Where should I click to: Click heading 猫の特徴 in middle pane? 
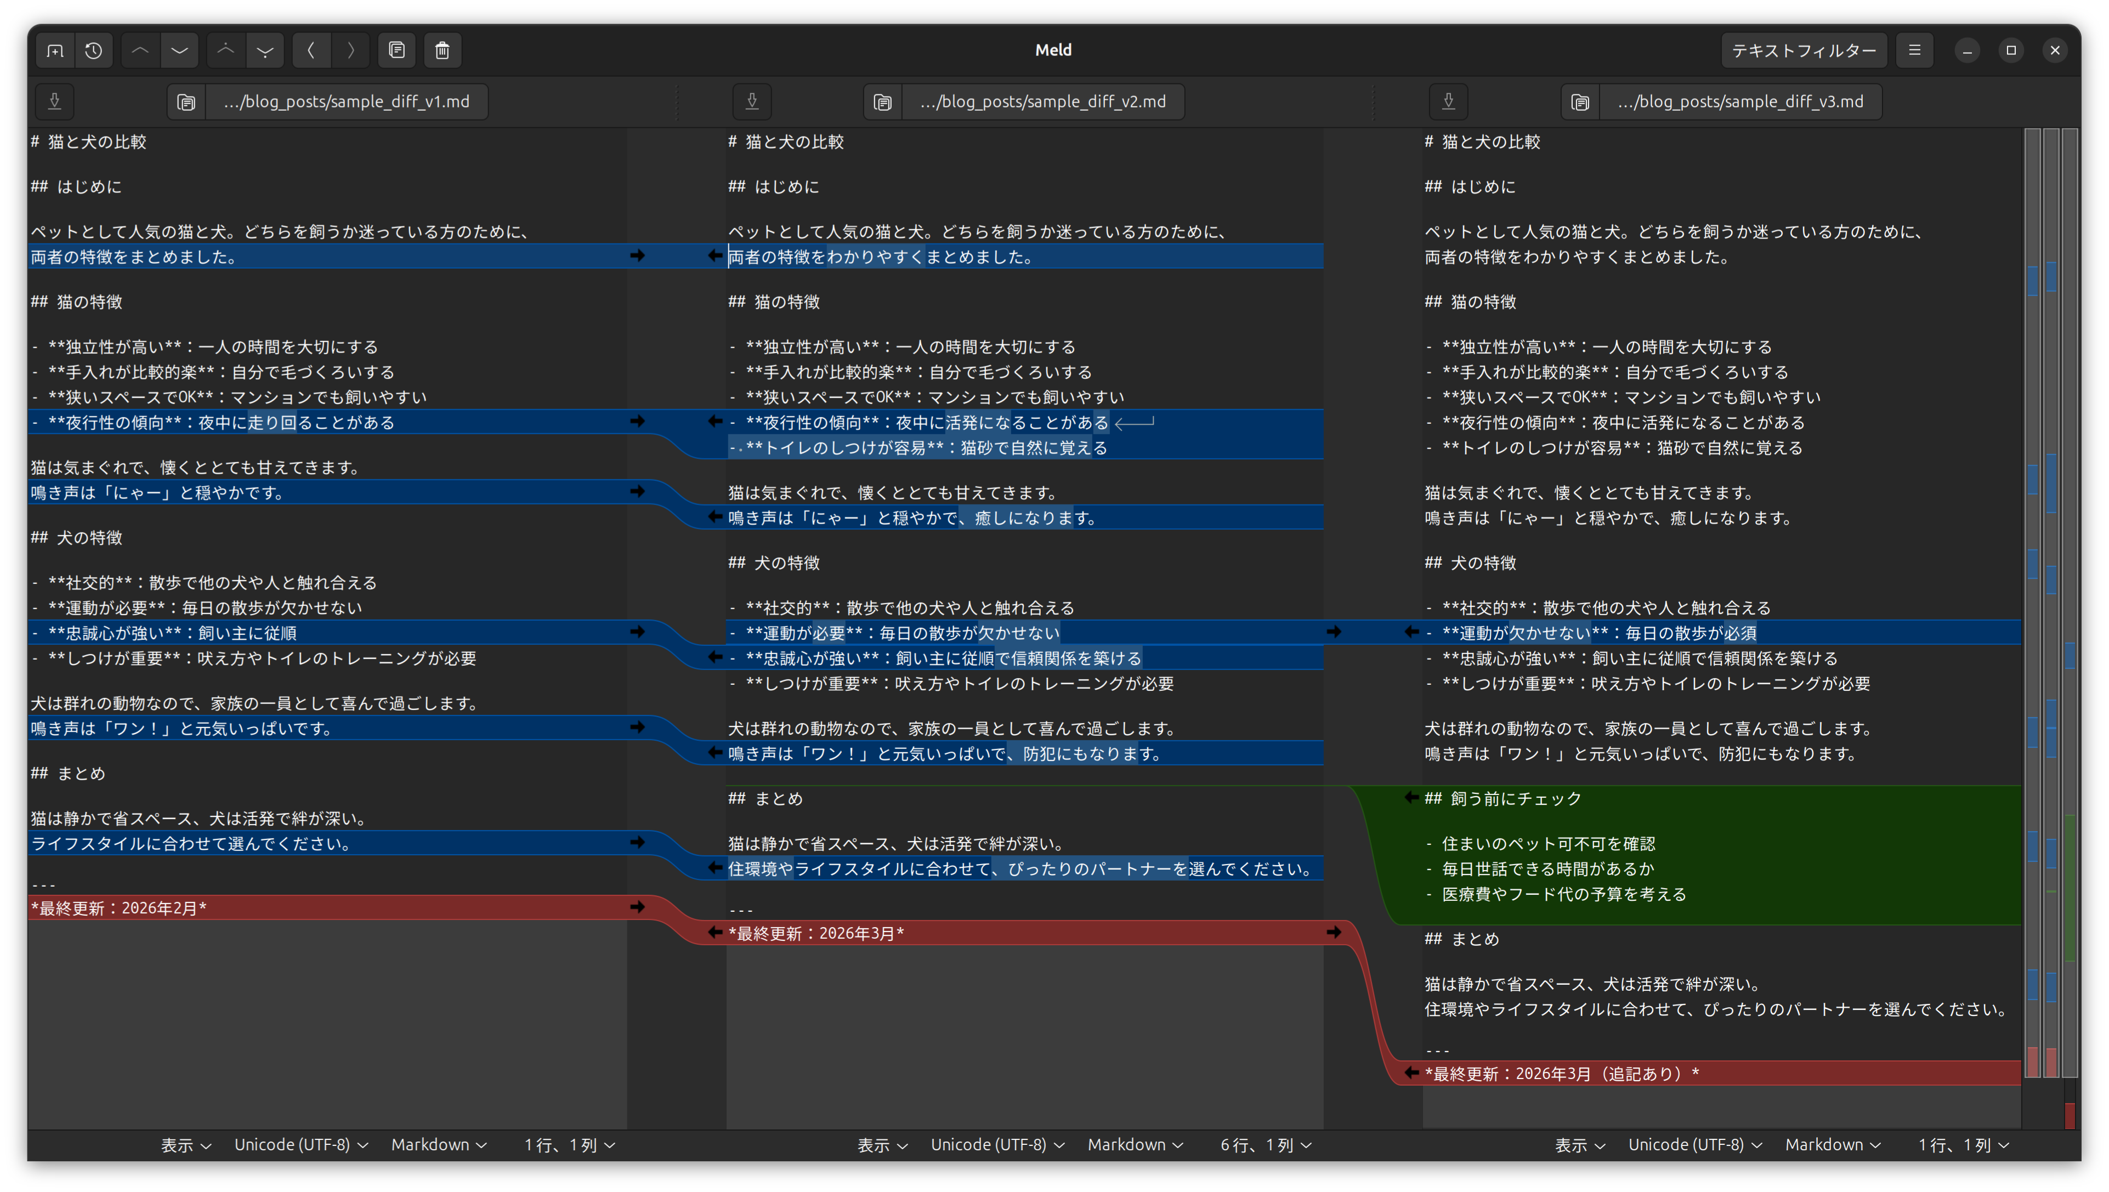(774, 302)
